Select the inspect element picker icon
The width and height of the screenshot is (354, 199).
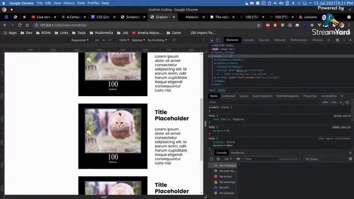click(x=211, y=40)
